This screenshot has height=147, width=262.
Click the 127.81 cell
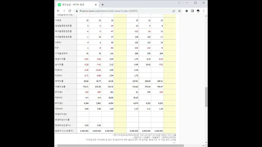tap(135, 81)
